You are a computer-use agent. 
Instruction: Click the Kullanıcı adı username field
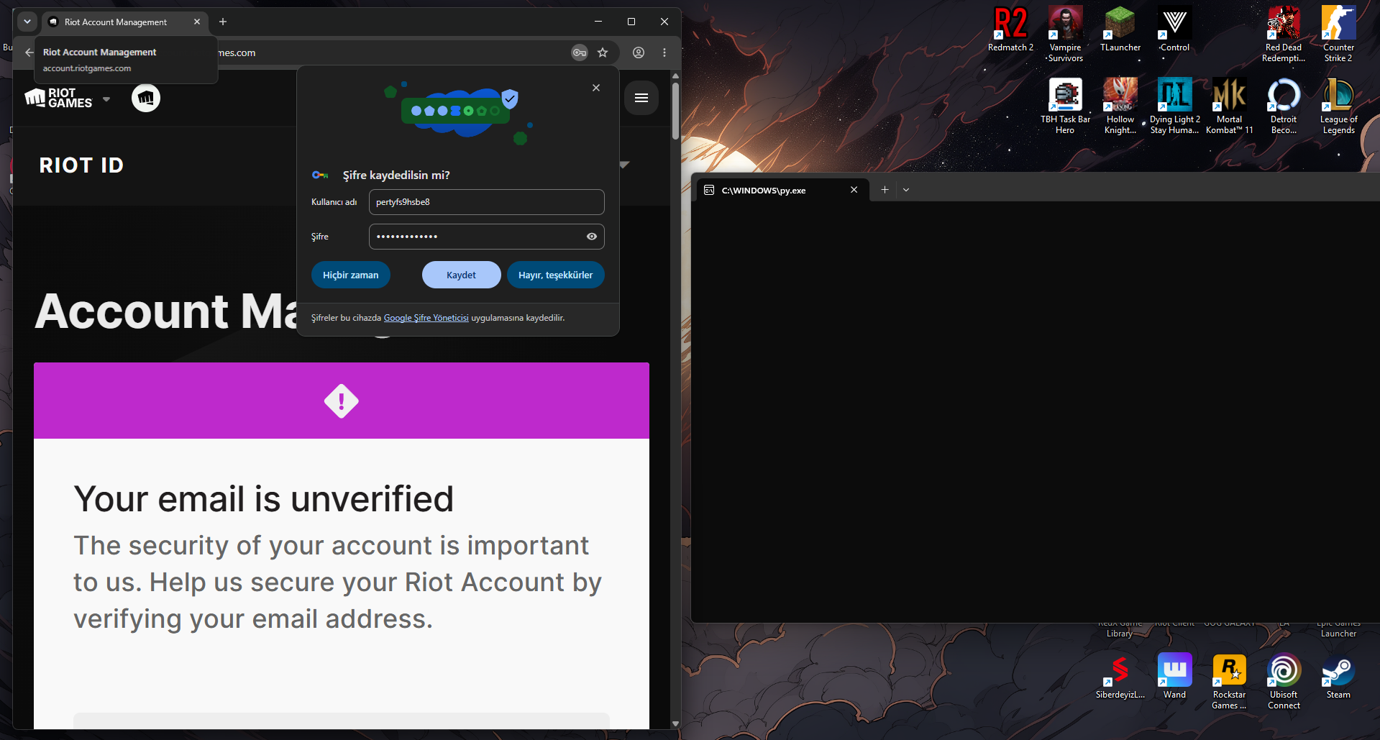point(487,202)
